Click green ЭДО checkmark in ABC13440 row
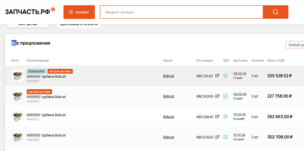 [225, 76]
